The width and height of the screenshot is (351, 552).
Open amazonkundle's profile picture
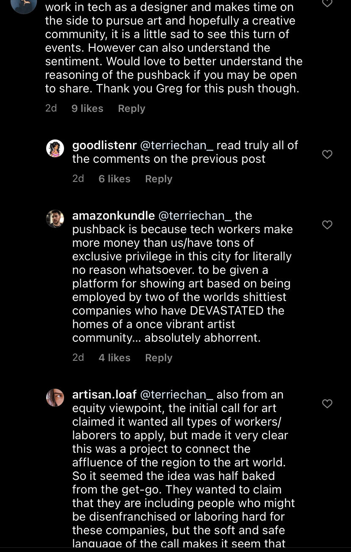point(55,219)
